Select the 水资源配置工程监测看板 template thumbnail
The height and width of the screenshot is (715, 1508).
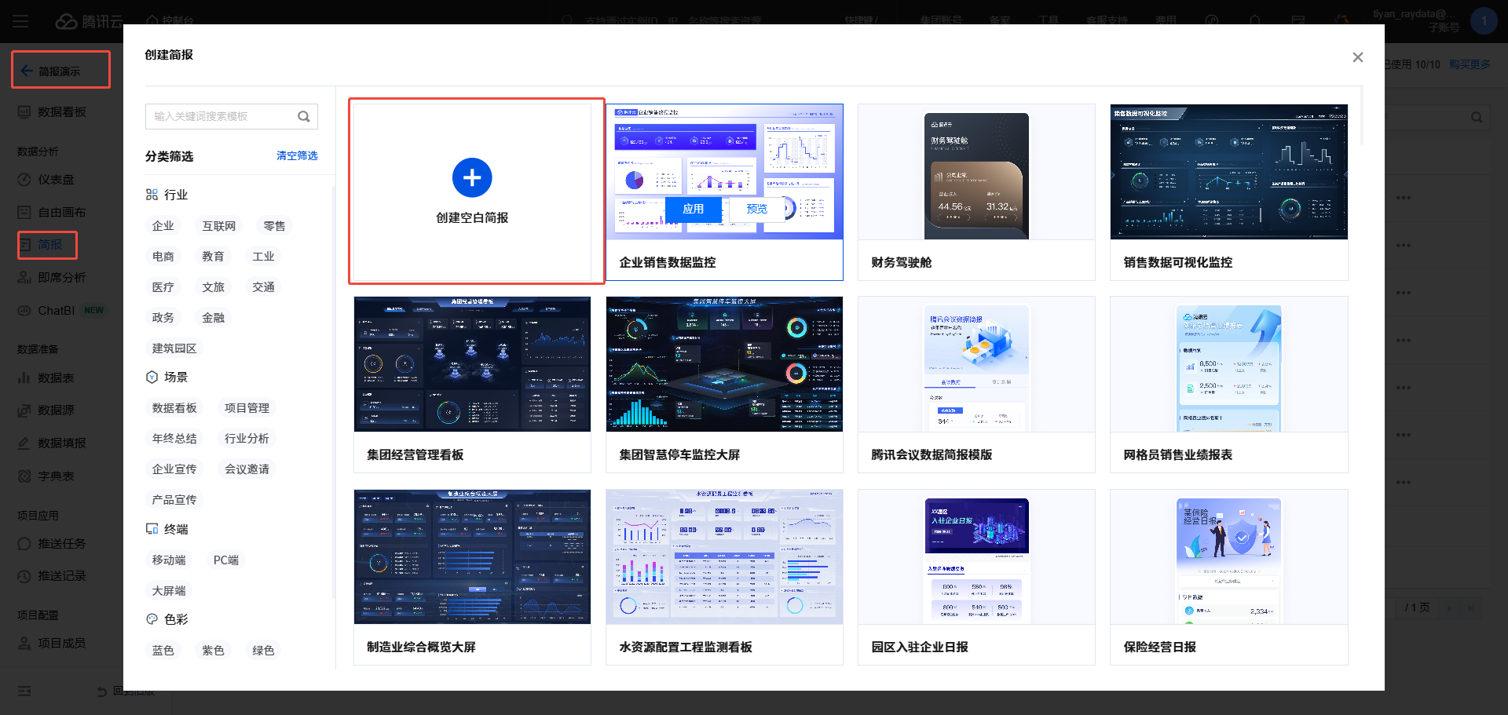point(724,557)
